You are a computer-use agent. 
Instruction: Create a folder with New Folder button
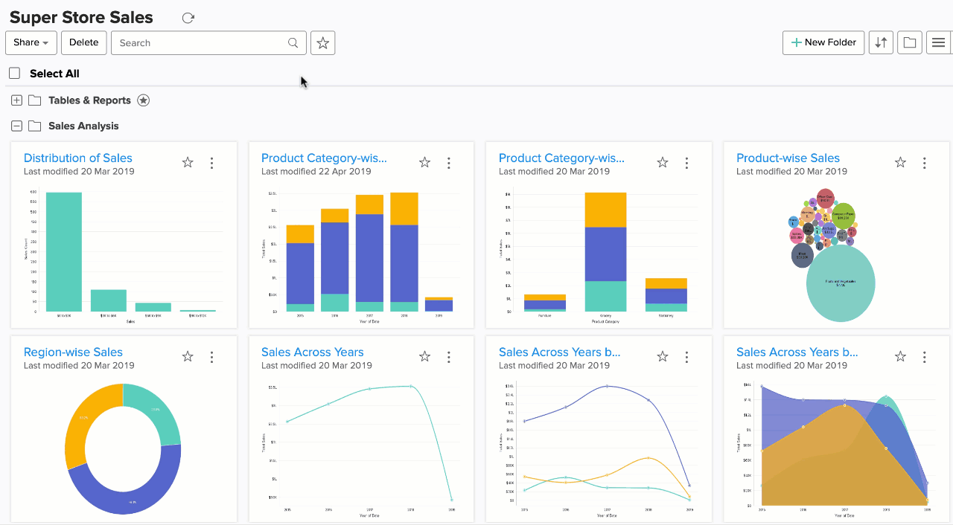[823, 42]
